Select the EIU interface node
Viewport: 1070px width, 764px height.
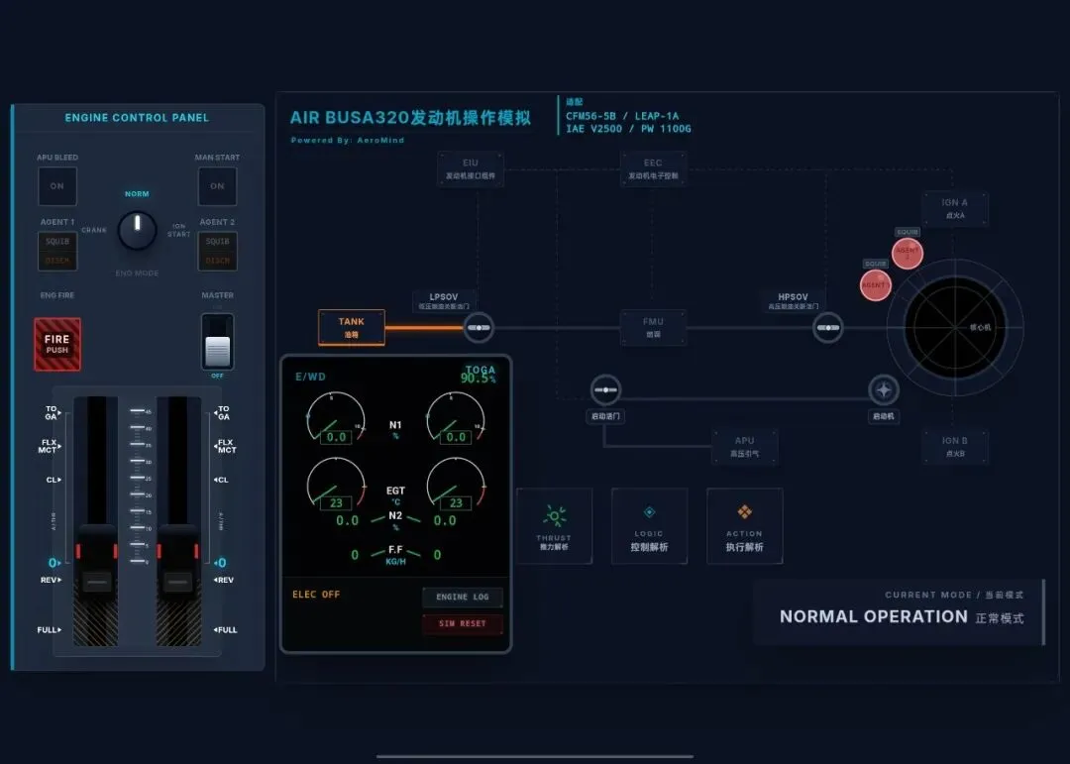(x=471, y=168)
